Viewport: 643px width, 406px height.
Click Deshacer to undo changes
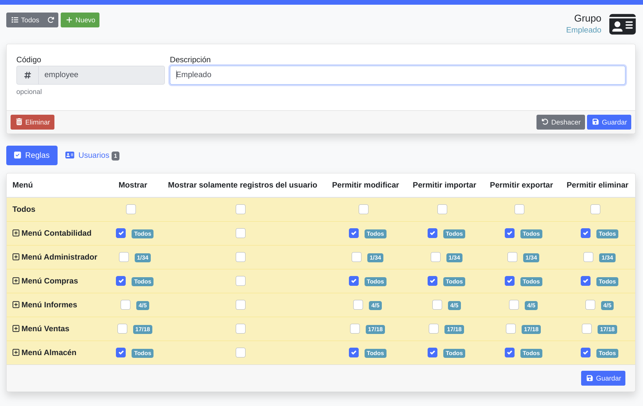560,122
